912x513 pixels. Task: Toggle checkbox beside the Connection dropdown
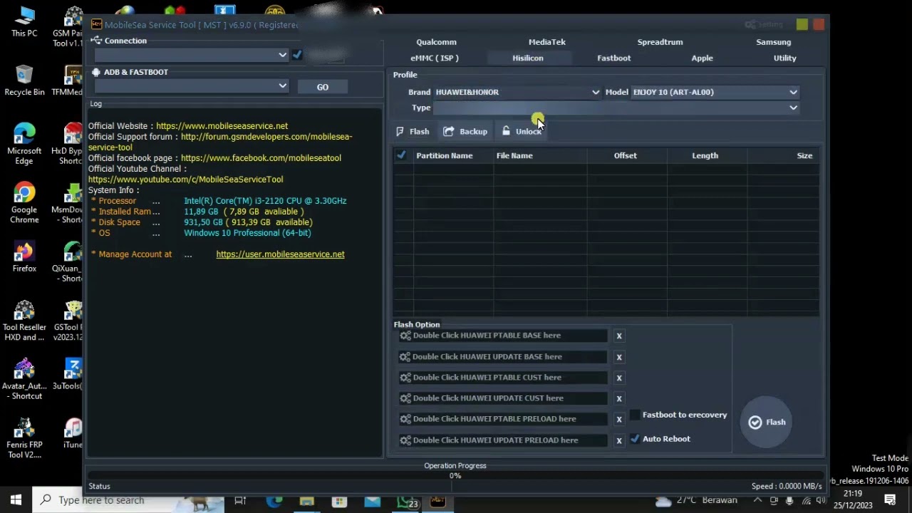click(x=297, y=55)
